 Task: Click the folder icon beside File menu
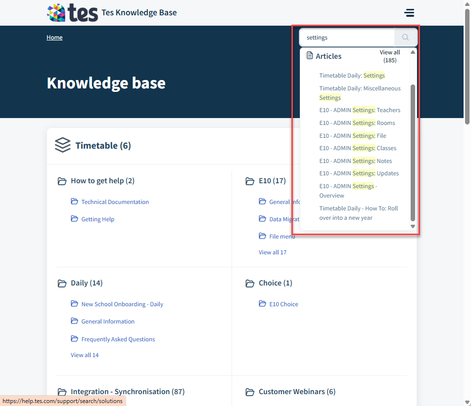[262, 236]
